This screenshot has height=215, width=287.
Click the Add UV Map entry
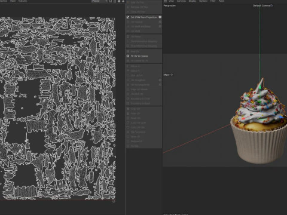[137, 2]
